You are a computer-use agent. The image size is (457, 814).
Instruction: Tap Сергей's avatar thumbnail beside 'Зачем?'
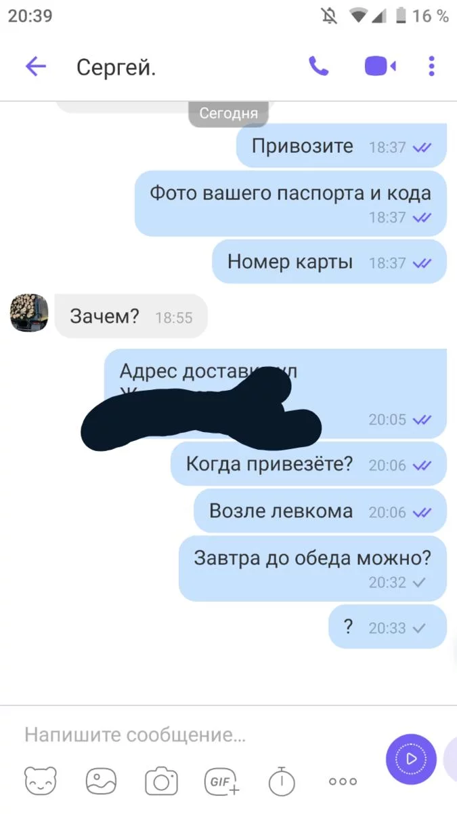click(x=29, y=313)
